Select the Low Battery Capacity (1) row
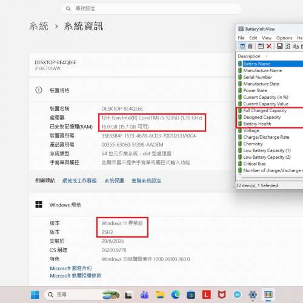The width and height of the screenshot is (303, 303). click(270, 150)
